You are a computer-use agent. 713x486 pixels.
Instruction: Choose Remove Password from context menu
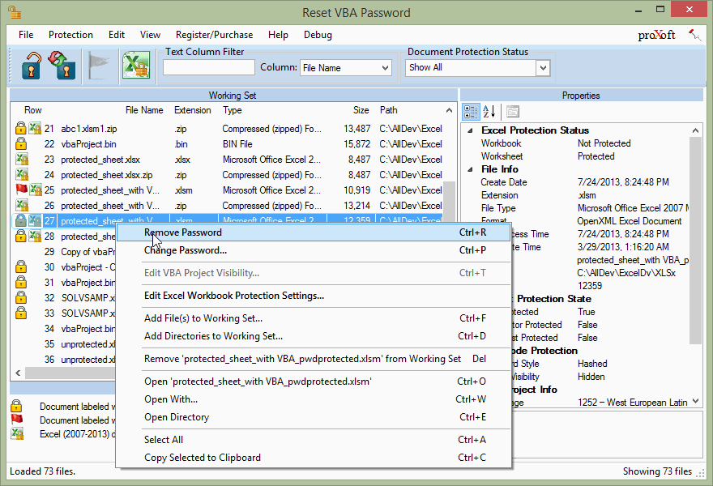pyautogui.click(x=183, y=232)
